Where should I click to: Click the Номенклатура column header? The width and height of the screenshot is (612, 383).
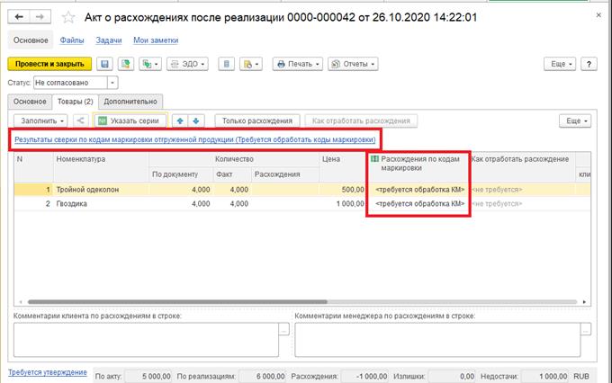click(101, 167)
